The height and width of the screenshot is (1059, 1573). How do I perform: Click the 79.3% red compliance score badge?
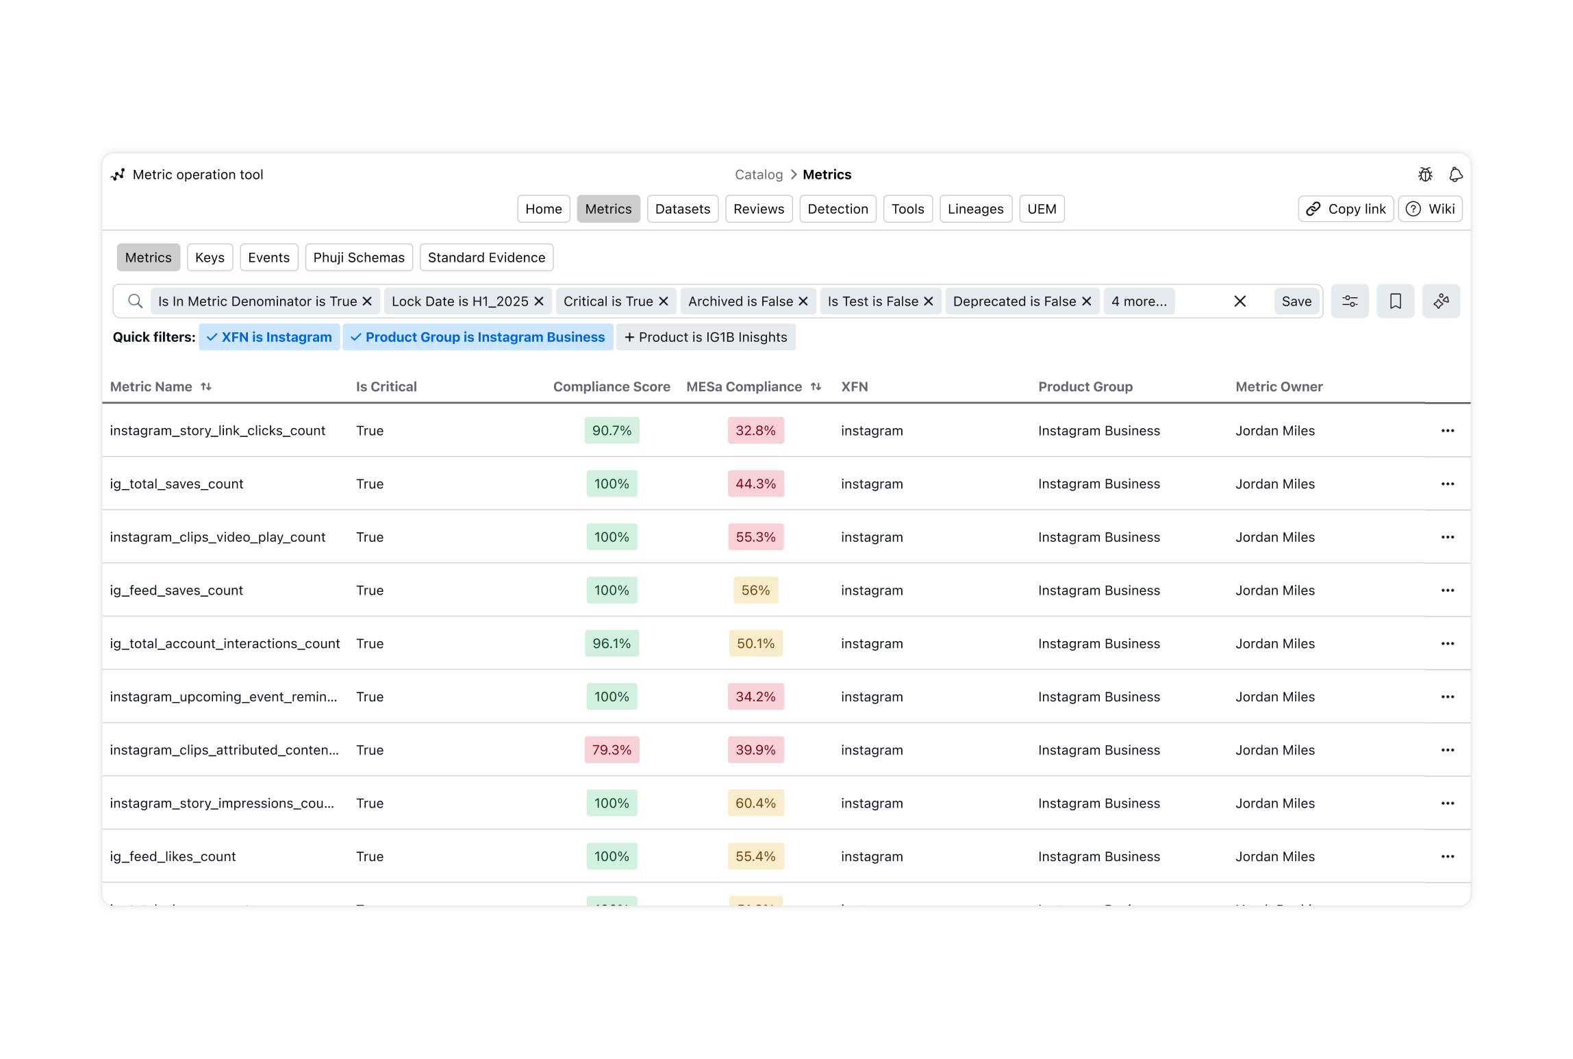[x=611, y=750]
